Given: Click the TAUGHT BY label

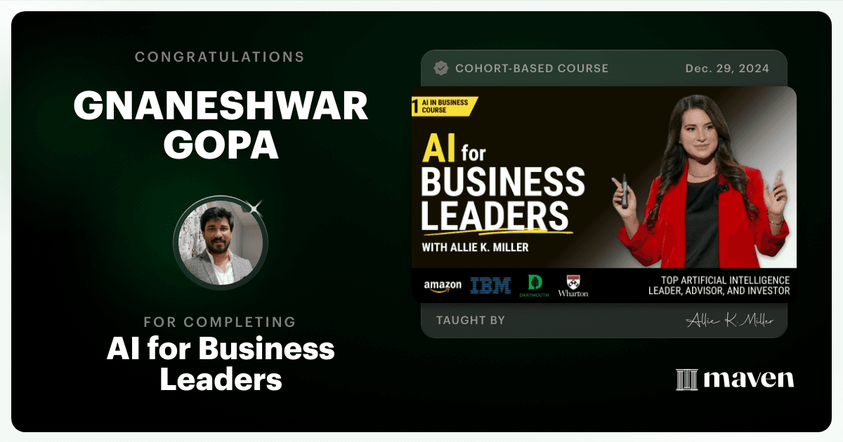Looking at the screenshot, I should (x=471, y=321).
